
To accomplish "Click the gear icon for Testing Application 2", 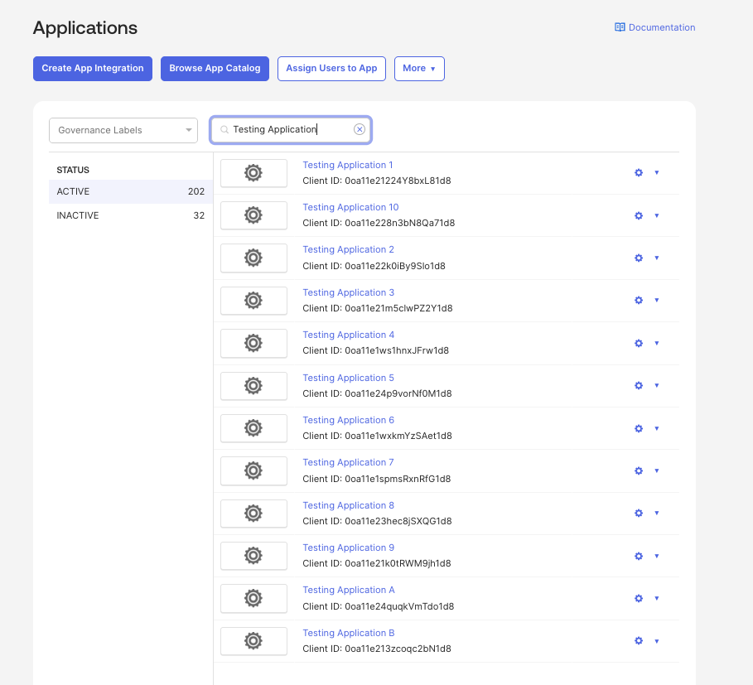I will tap(638, 258).
